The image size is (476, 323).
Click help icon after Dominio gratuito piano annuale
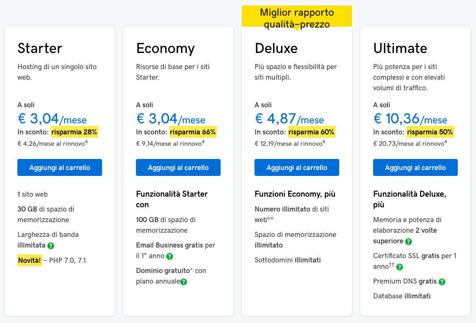coord(184,282)
